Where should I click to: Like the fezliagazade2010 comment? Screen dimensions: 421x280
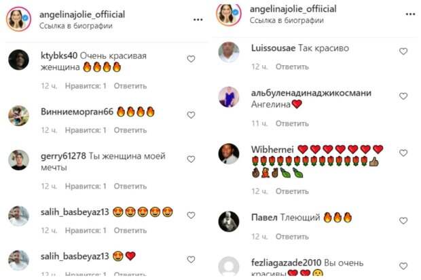pyautogui.click(x=403, y=266)
